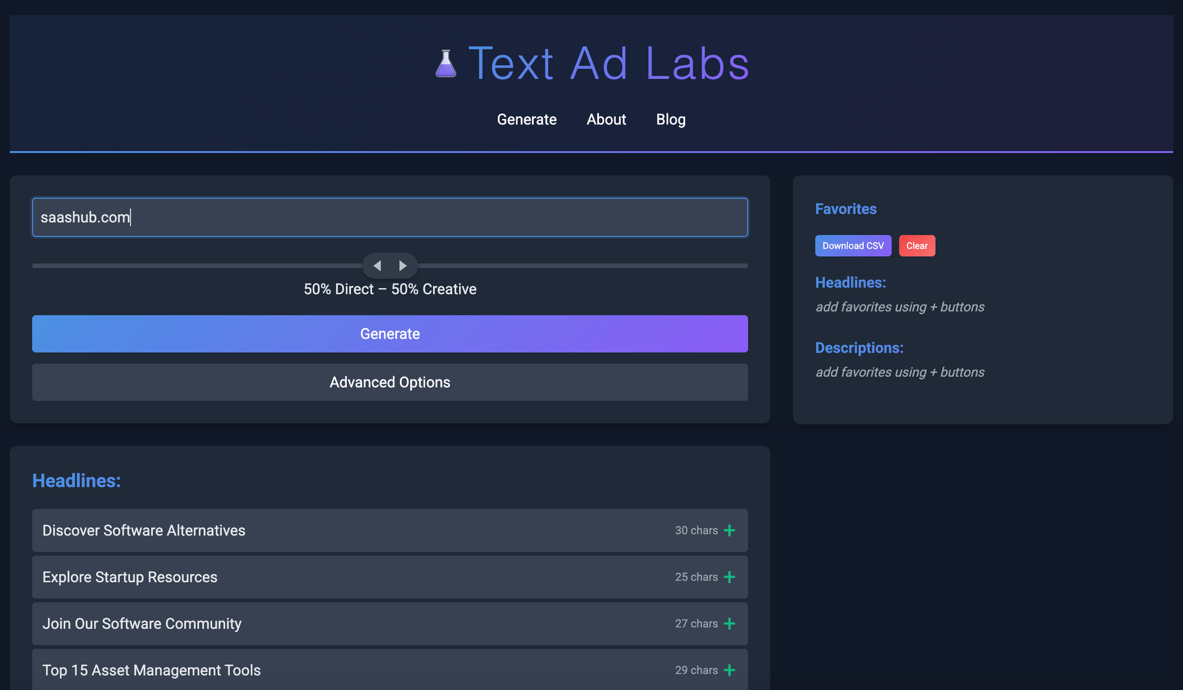
Task: Shift slider right toward Creative
Action: pos(402,266)
